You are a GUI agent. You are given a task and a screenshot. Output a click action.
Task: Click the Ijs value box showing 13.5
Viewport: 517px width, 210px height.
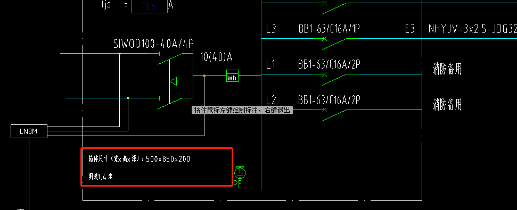click(150, 6)
